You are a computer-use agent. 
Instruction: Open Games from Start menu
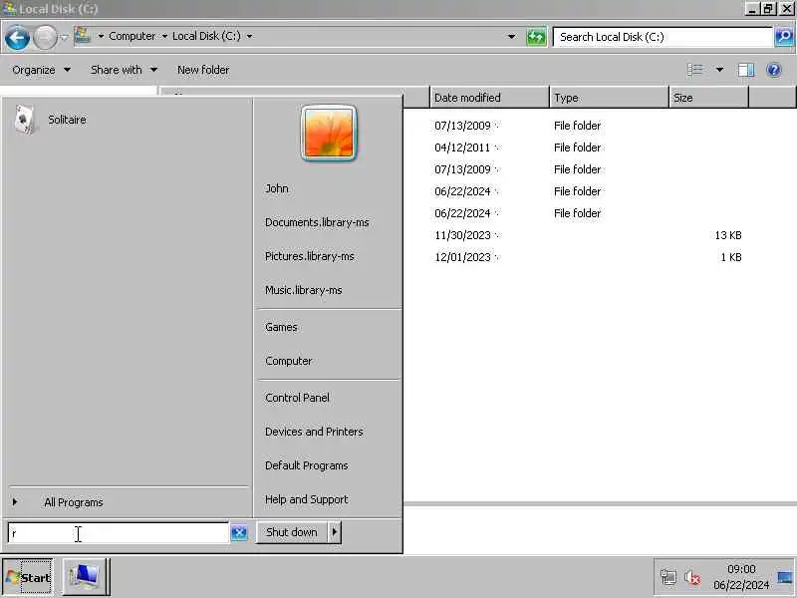pos(281,327)
